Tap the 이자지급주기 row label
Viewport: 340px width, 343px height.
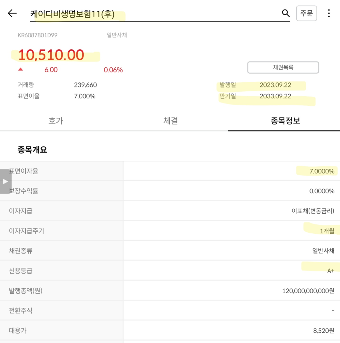[x=26, y=231]
